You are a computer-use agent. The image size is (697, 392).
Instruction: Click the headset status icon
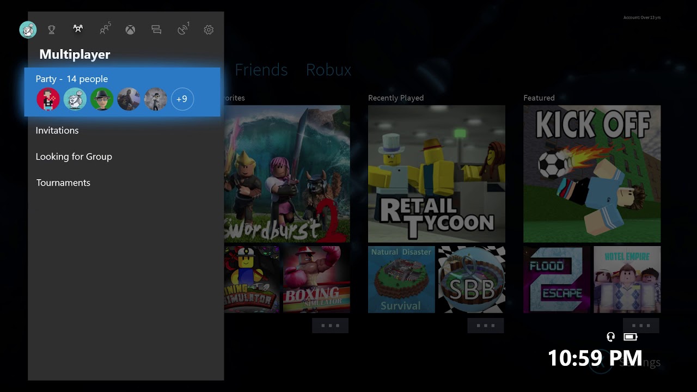[611, 337]
